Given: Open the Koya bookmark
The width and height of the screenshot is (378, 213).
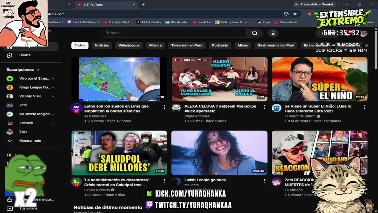Looking at the screenshot, I should point(263,22).
